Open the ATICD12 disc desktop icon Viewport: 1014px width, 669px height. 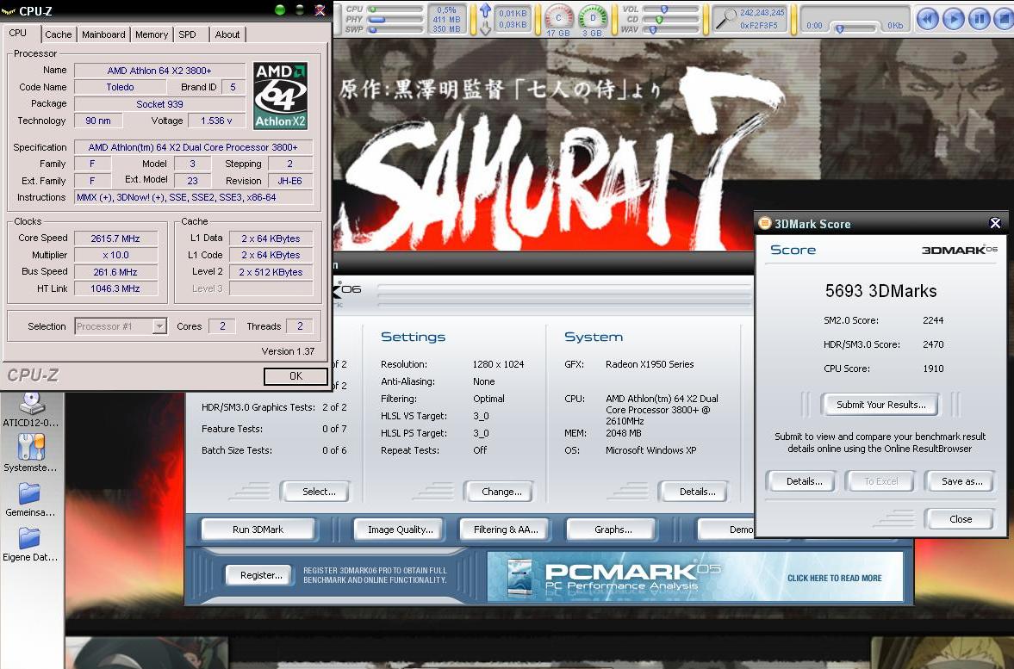point(30,411)
